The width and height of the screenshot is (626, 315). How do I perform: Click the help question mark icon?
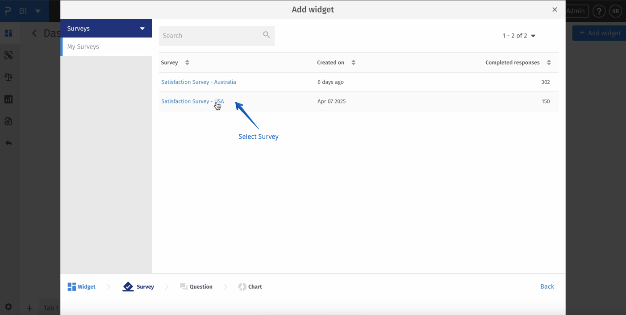coord(599,11)
